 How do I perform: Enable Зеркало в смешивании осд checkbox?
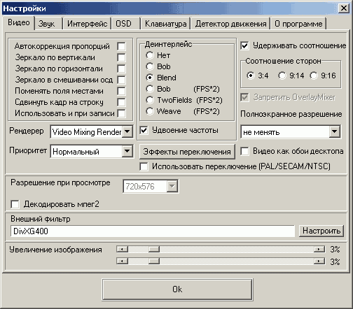pyautogui.click(x=121, y=80)
